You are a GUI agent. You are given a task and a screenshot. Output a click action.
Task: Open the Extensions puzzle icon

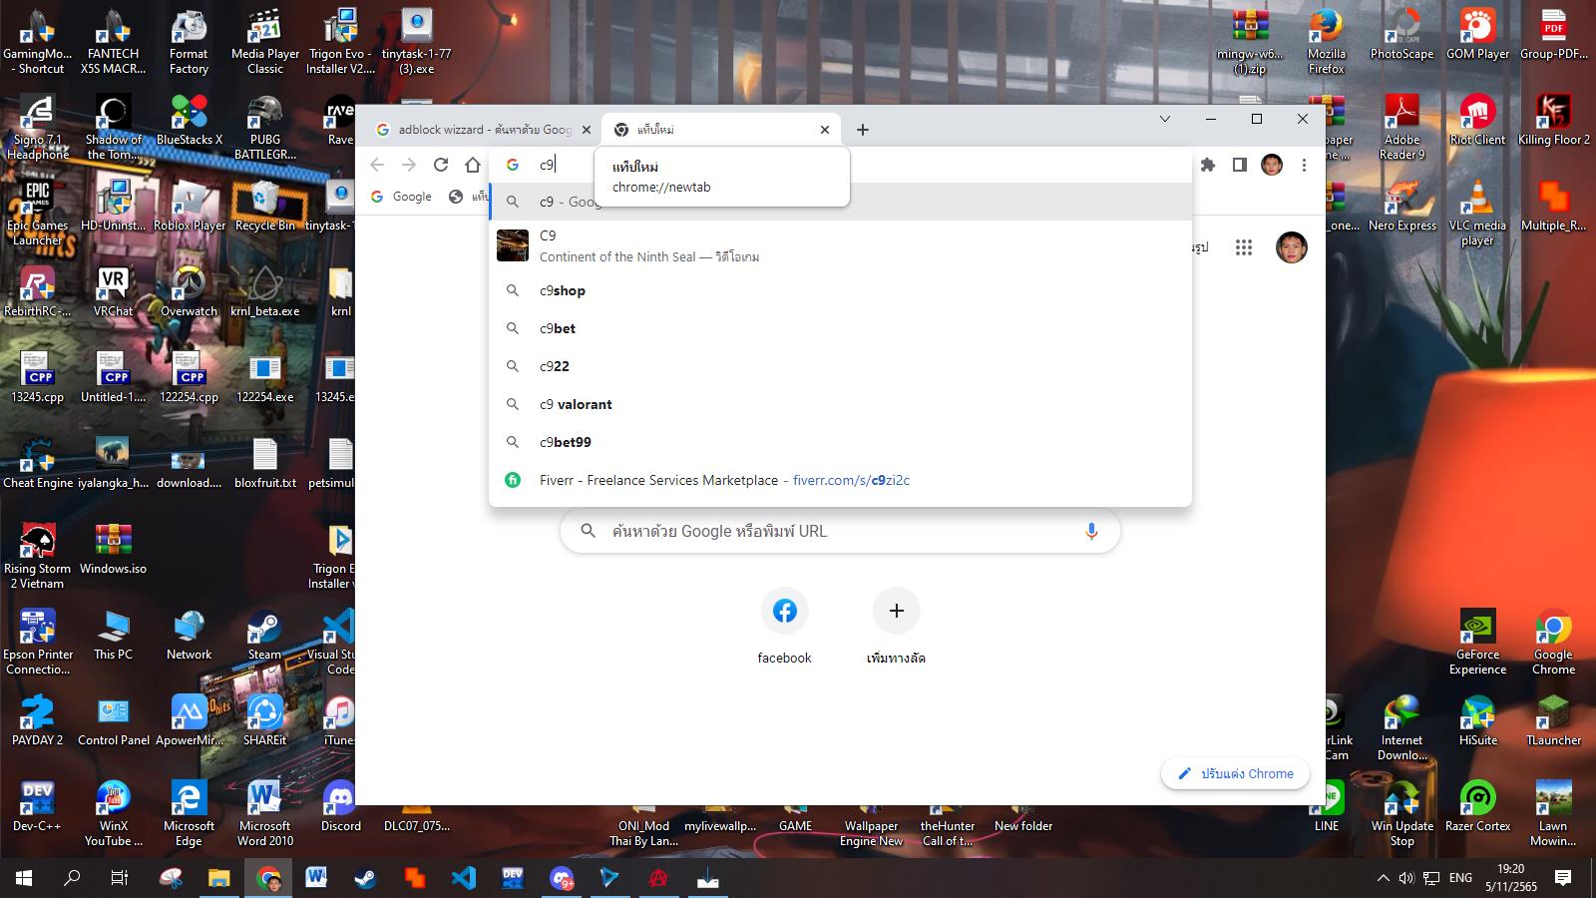click(x=1208, y=165)
